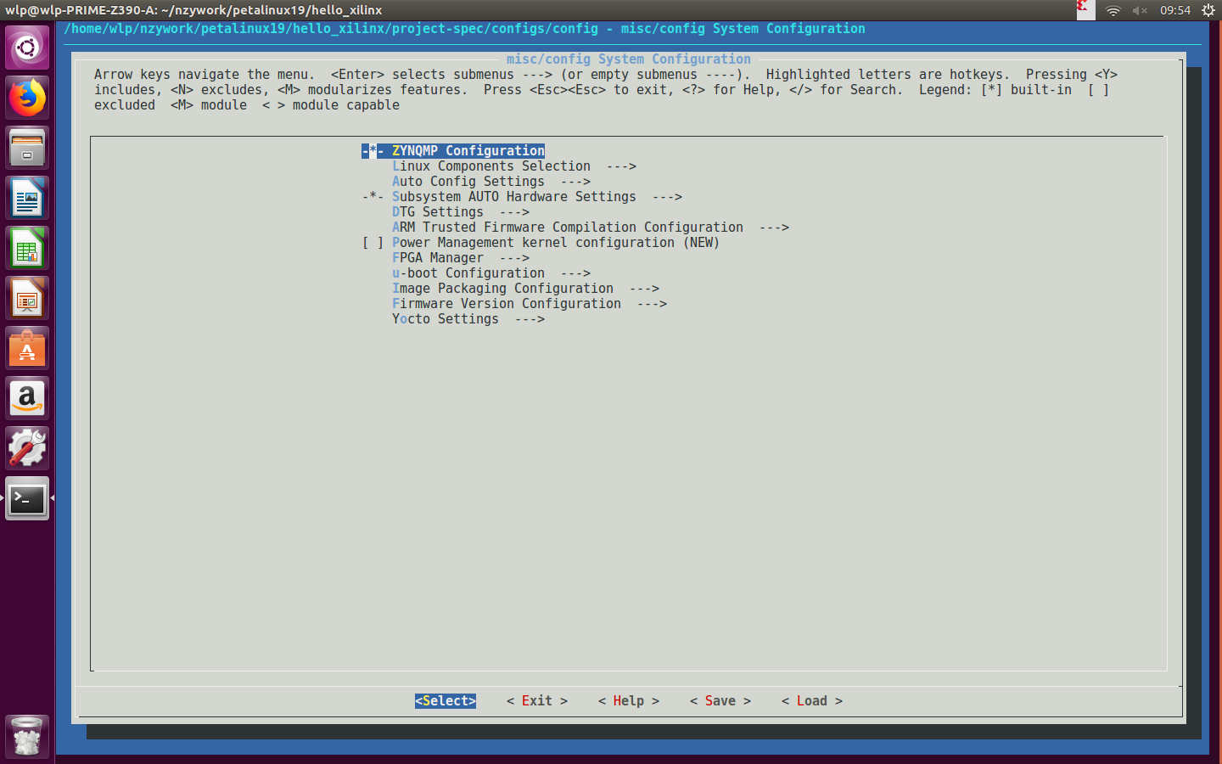Click the clock in the top panel
This screenshot has width=1222, height=764.
pyautogui.click(x=1175, y=11)
